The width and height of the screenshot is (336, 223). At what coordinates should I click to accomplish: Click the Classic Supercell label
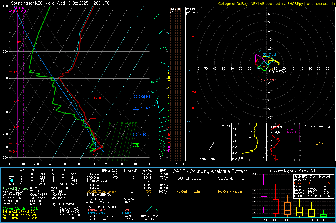[x=291, y=131]
